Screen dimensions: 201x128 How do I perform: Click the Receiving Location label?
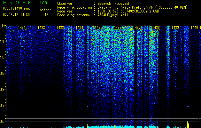point(74,7)
